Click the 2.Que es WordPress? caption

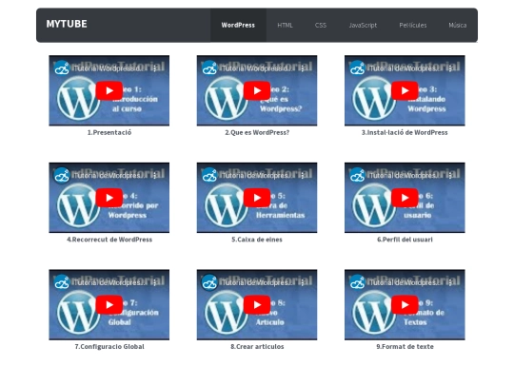click(257, 132)
